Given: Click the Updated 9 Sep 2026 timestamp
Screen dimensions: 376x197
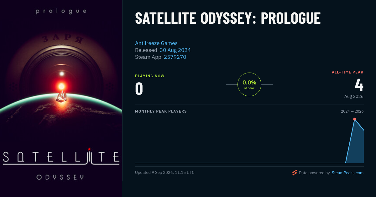Looking at the screenshot, I should 165,173.
